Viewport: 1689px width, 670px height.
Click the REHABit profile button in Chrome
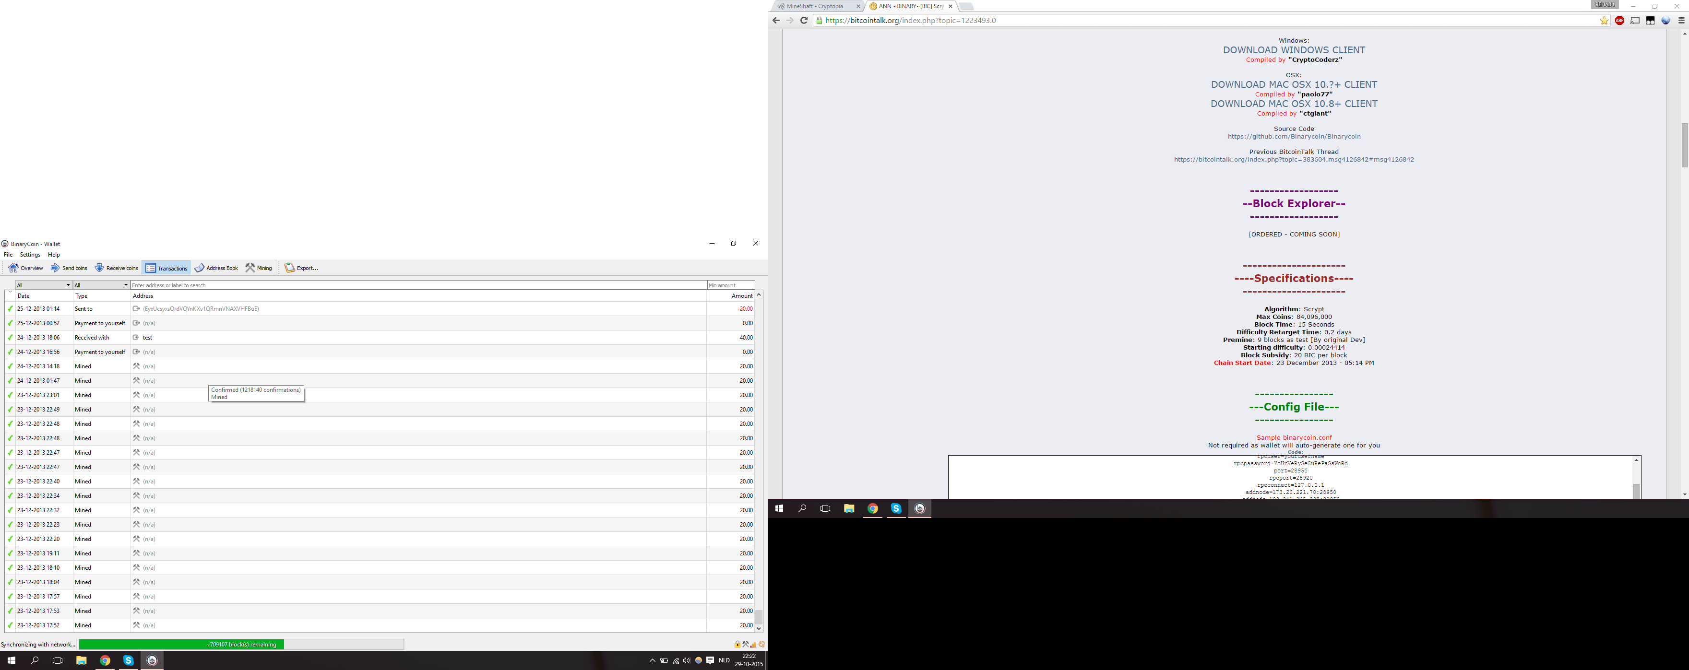[1605, 5]
